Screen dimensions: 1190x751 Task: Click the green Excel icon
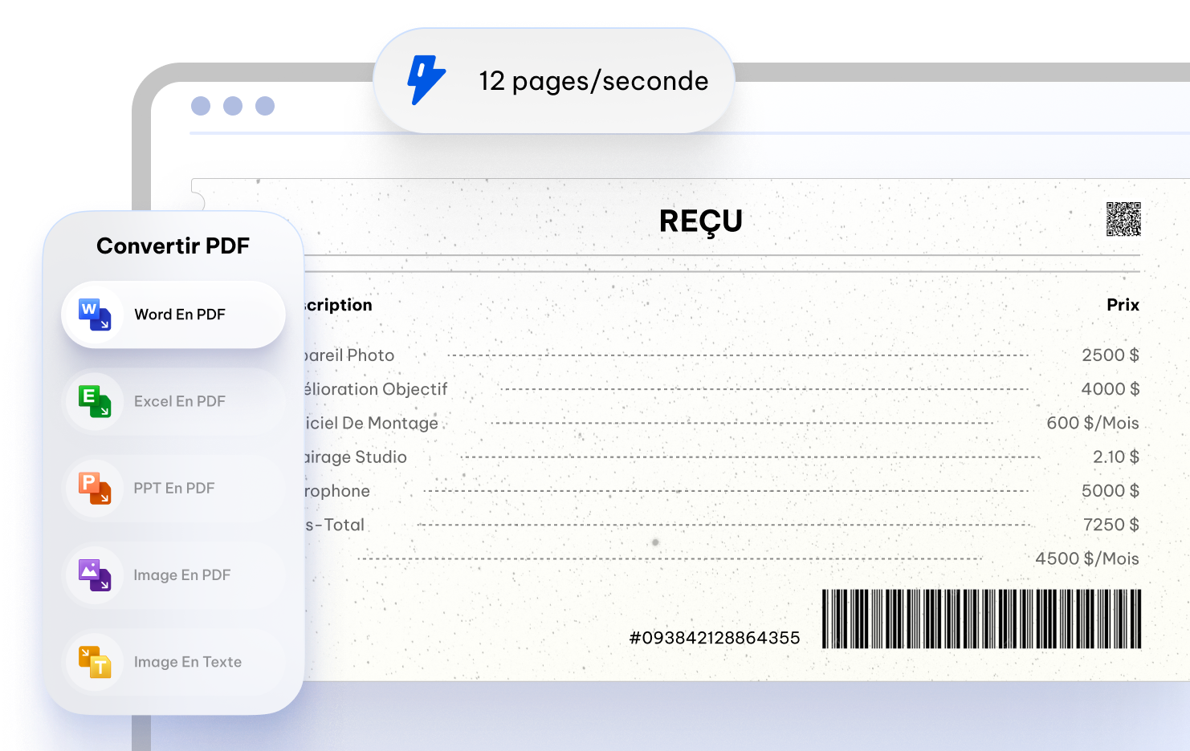[95, 401]
